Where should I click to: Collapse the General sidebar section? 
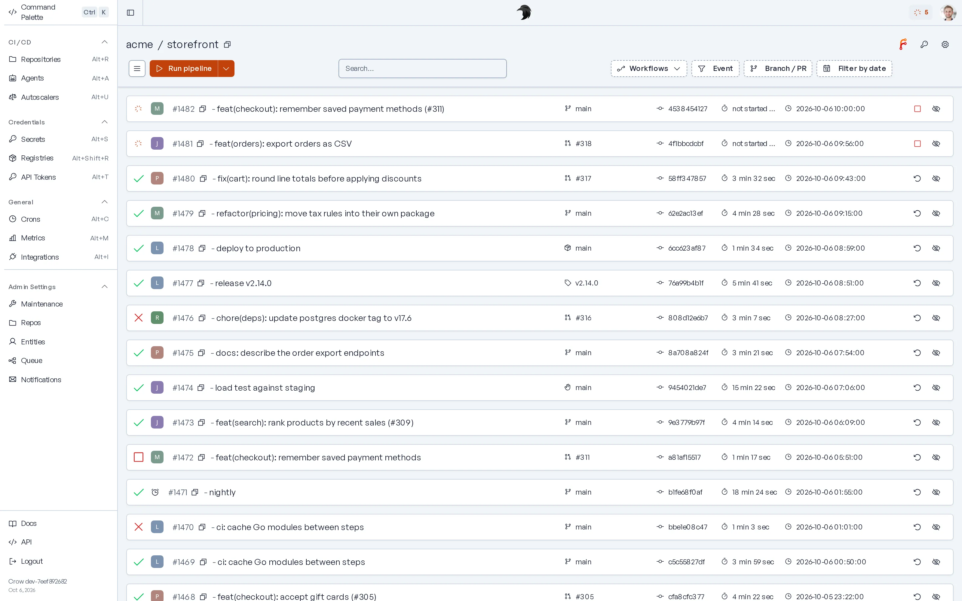tap(105, 202)
